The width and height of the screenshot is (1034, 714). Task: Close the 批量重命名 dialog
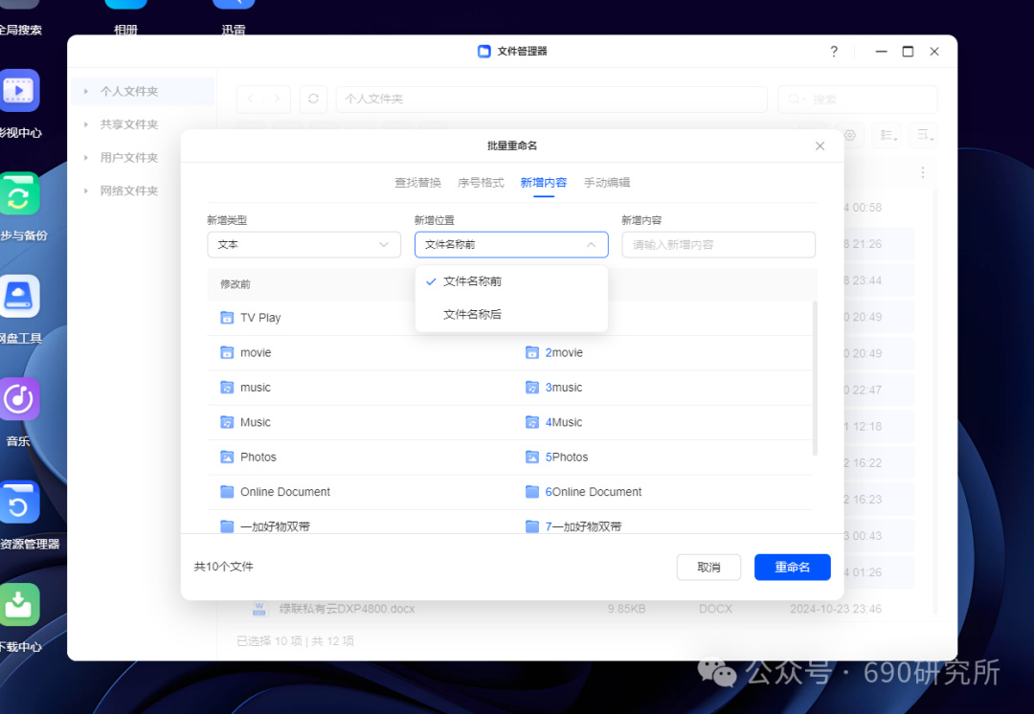click(x=820, y=145)
